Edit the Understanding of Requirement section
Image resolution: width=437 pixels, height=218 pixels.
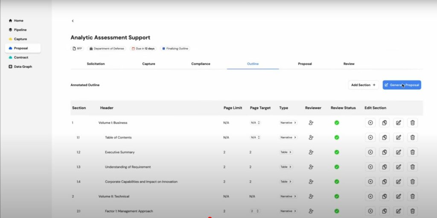[399, 167]
